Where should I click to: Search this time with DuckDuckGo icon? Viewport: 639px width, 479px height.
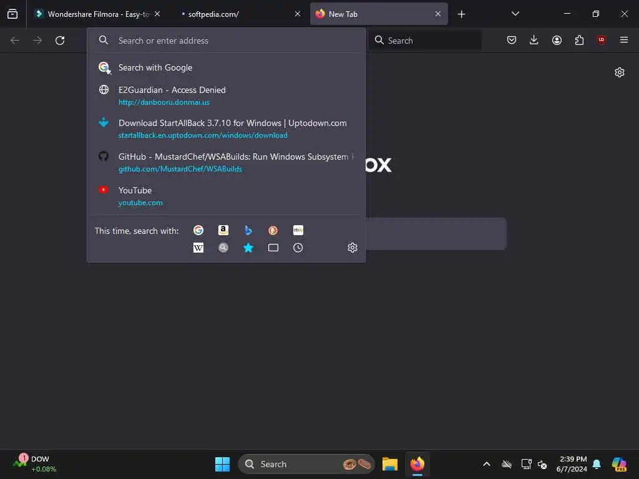[273, 230]
